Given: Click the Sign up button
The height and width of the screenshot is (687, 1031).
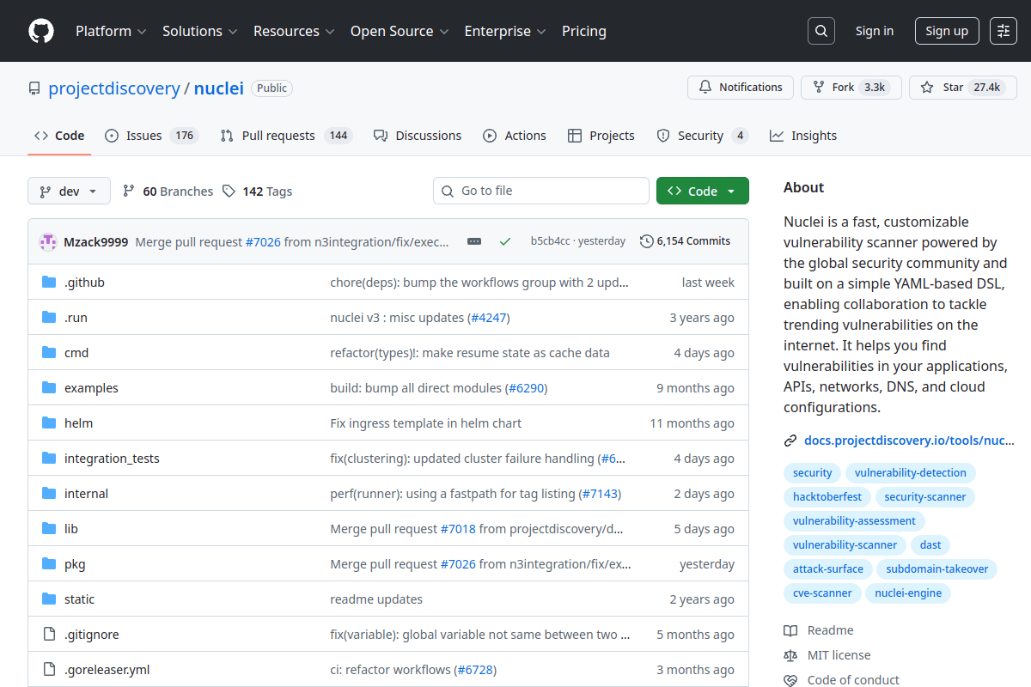Looking at the screenshot, I should (x=946, y=30).
